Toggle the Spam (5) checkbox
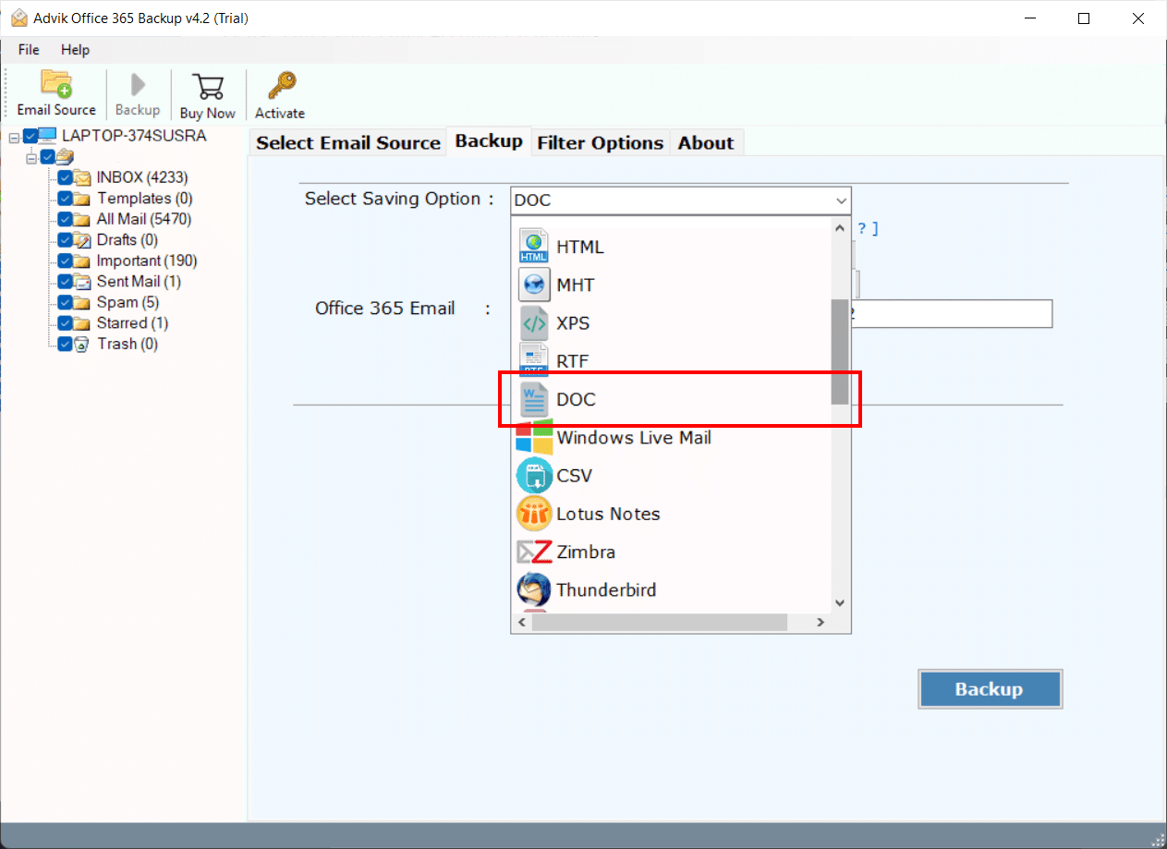Screen dimensions: 1167x849 (x=65, y=302)
